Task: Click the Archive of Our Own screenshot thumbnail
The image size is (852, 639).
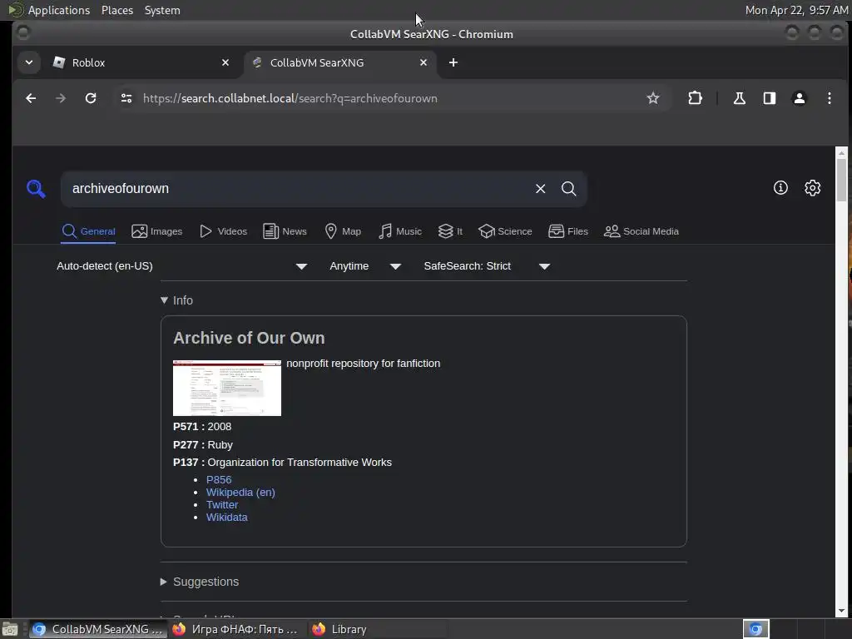Action: pyautogui.click(x=227, y=388)
